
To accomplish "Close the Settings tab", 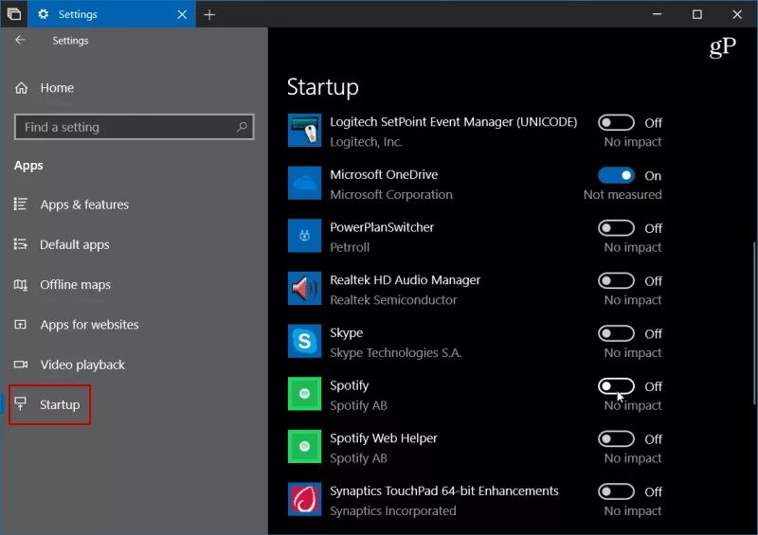I will (x=182, y=15).
